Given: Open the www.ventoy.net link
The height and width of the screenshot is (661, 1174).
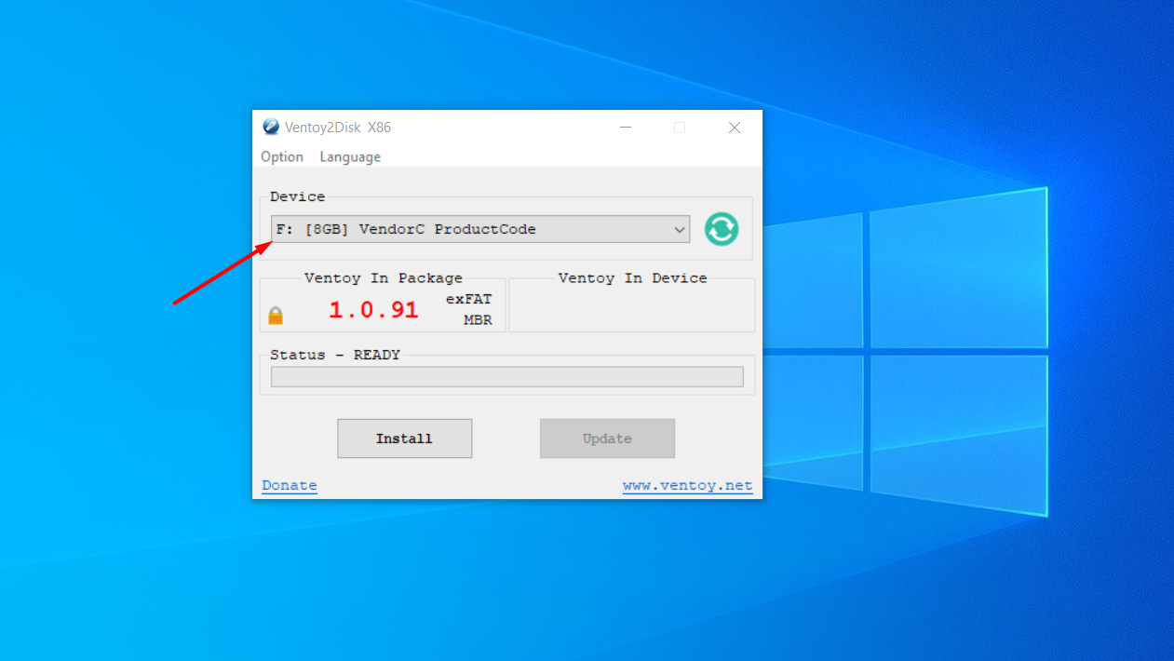Looking at the screenshot, I should (x=687, y=485).
